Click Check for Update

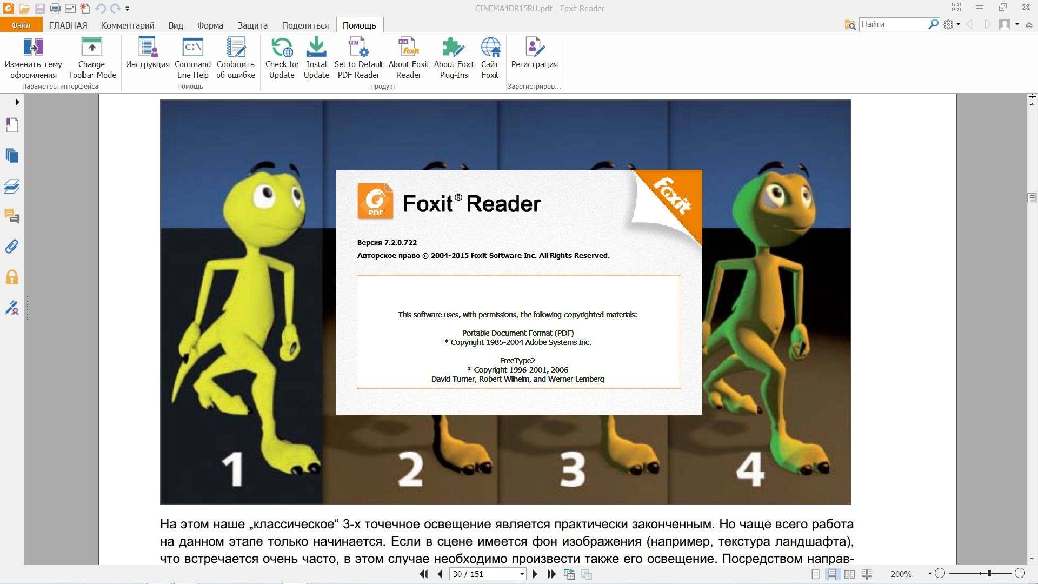pyautogui.click(x=282, y=58)
